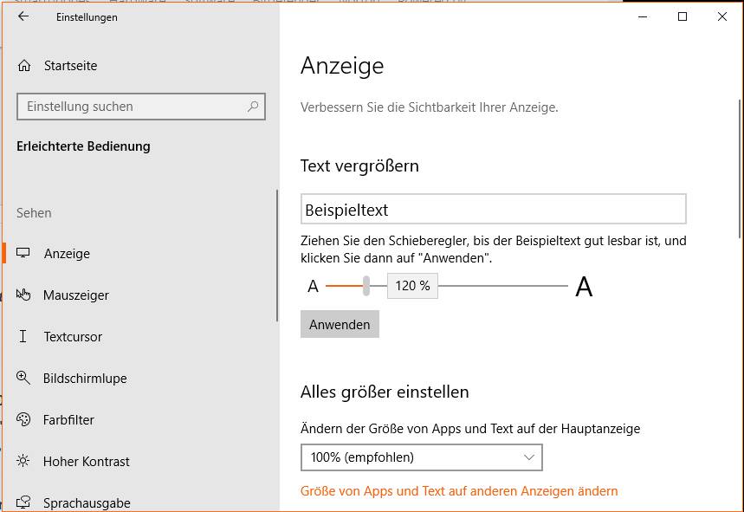Click the slider track right of 120 %

click(x=503, y=286)
